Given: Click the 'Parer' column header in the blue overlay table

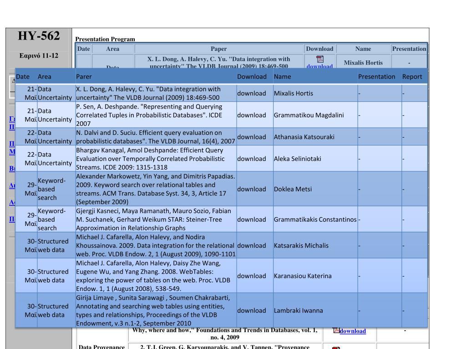Looking at the screenshot, I should 84,76.
